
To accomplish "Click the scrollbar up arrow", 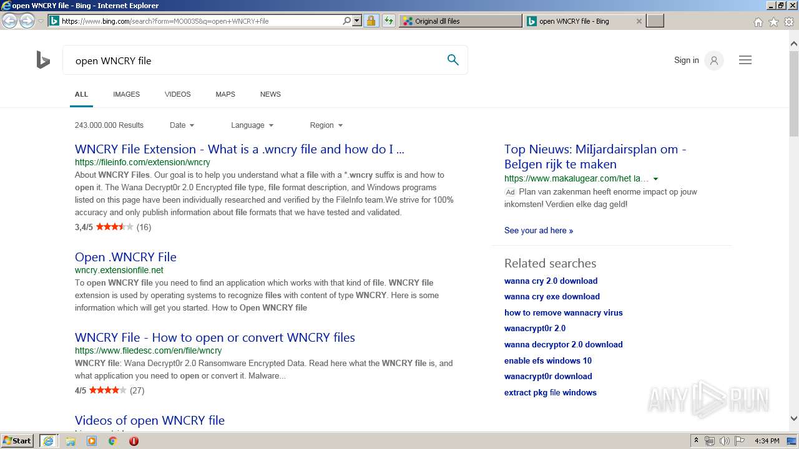I will coord(794,44).
